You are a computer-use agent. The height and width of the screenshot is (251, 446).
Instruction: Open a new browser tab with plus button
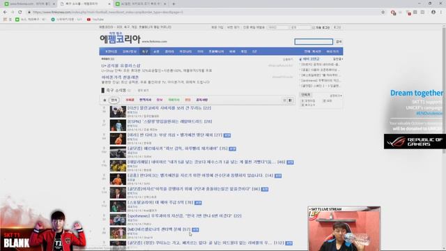174,4
